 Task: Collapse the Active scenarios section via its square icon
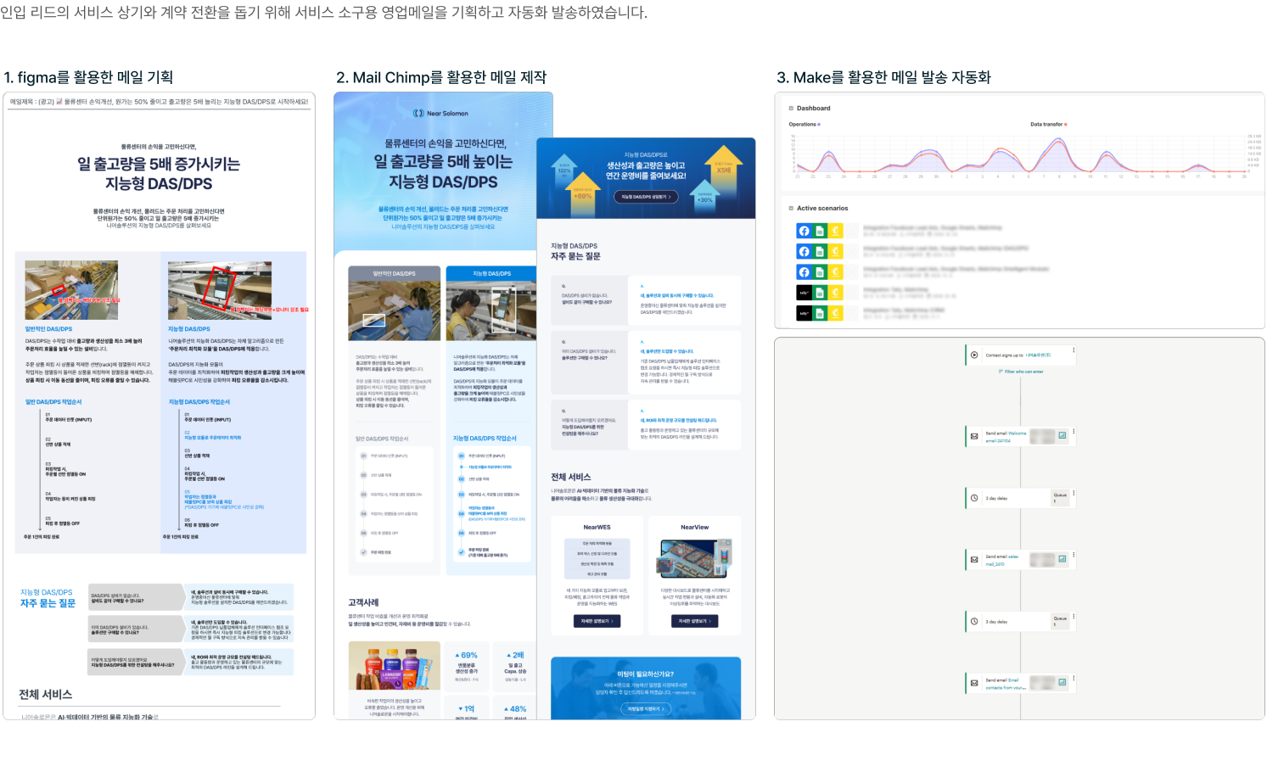[x=791, y=208]
